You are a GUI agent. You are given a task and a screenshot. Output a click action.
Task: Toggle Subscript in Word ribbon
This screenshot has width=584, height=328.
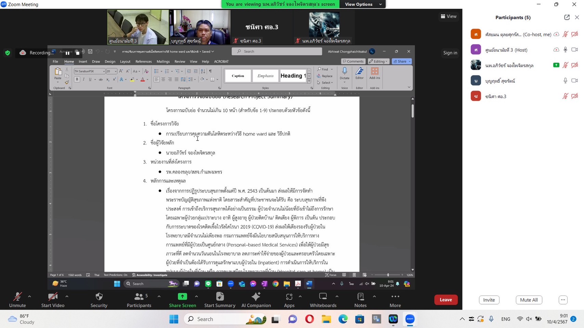(x=107, y=79)
